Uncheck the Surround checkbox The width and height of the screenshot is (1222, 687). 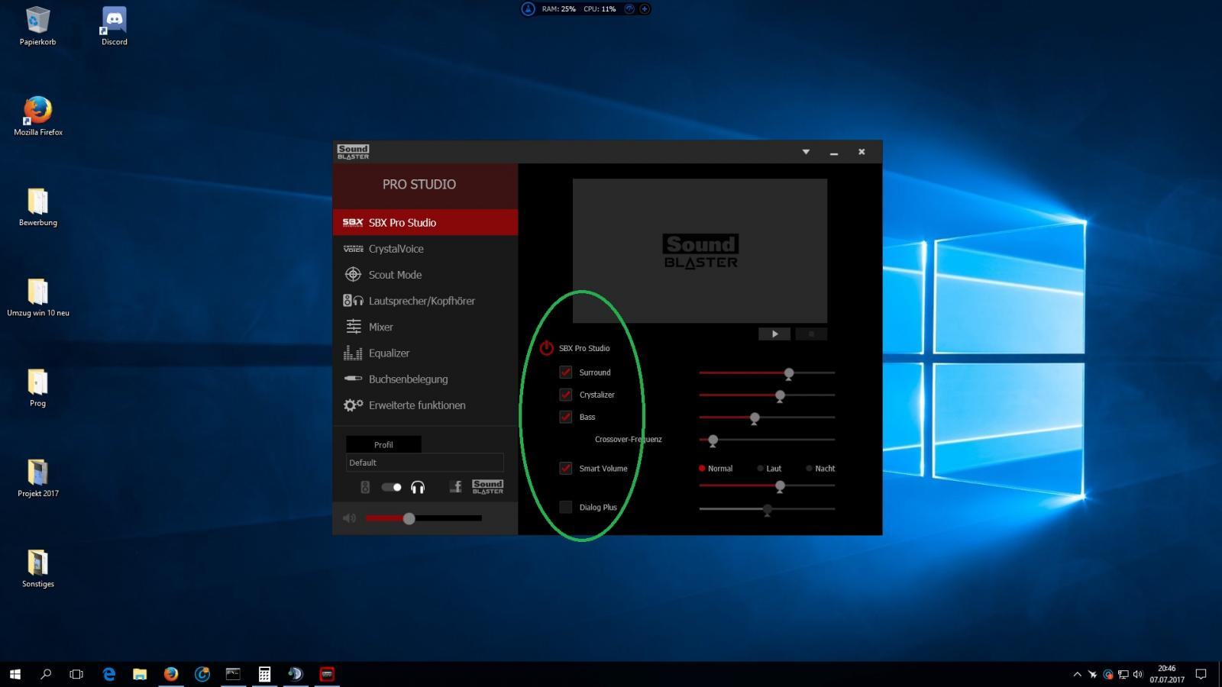[566, 372]
